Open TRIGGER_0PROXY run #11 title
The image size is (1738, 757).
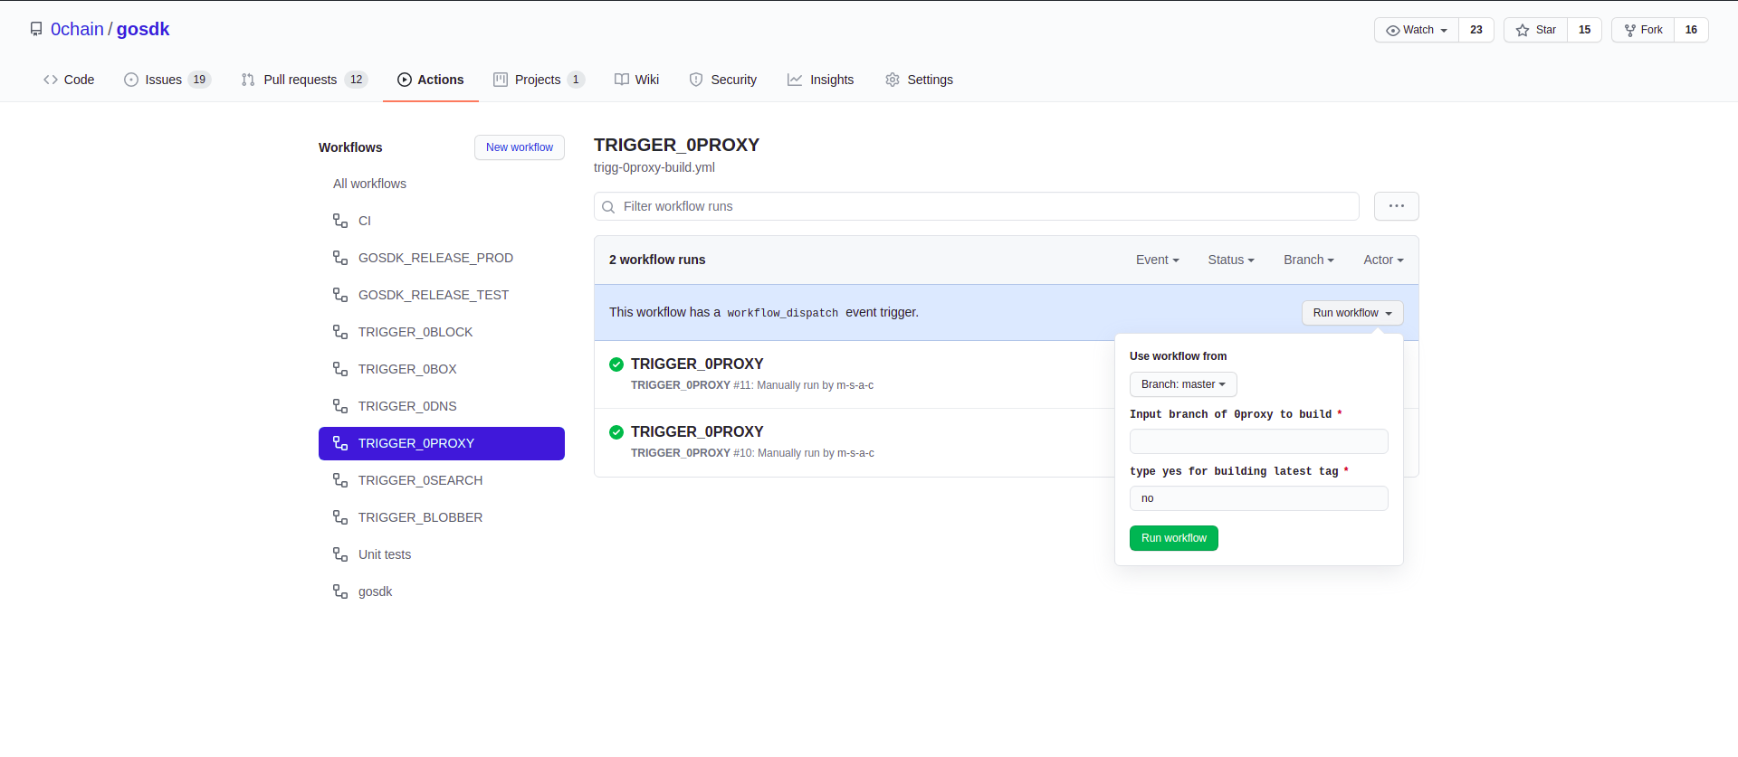click(697, 364)
